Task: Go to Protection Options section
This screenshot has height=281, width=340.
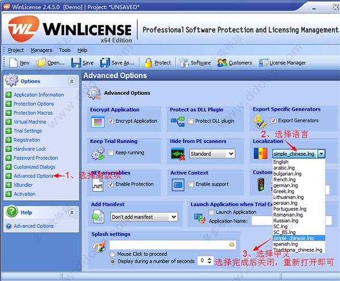Action: pos(33,104)
